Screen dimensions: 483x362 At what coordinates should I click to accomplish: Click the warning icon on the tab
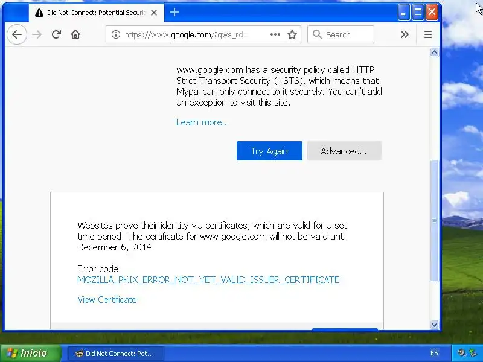click(x=39, y=13)
